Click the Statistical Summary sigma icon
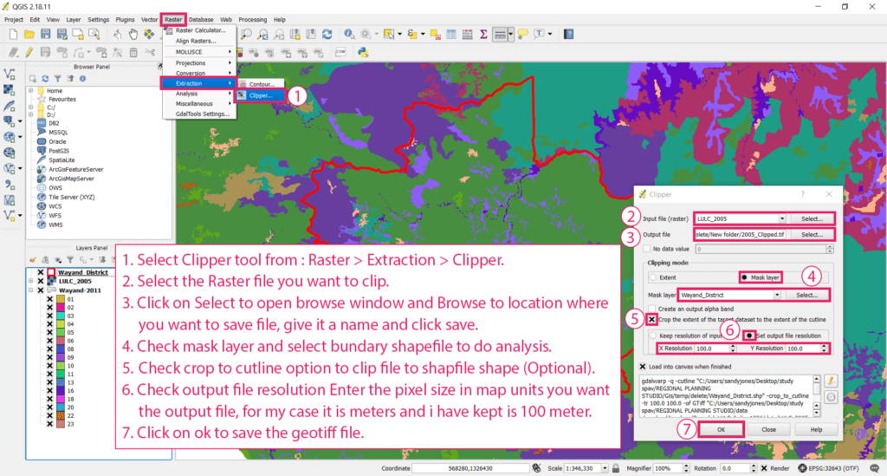The height and width of the screenshot is (476, 887). tap(483, 35)
